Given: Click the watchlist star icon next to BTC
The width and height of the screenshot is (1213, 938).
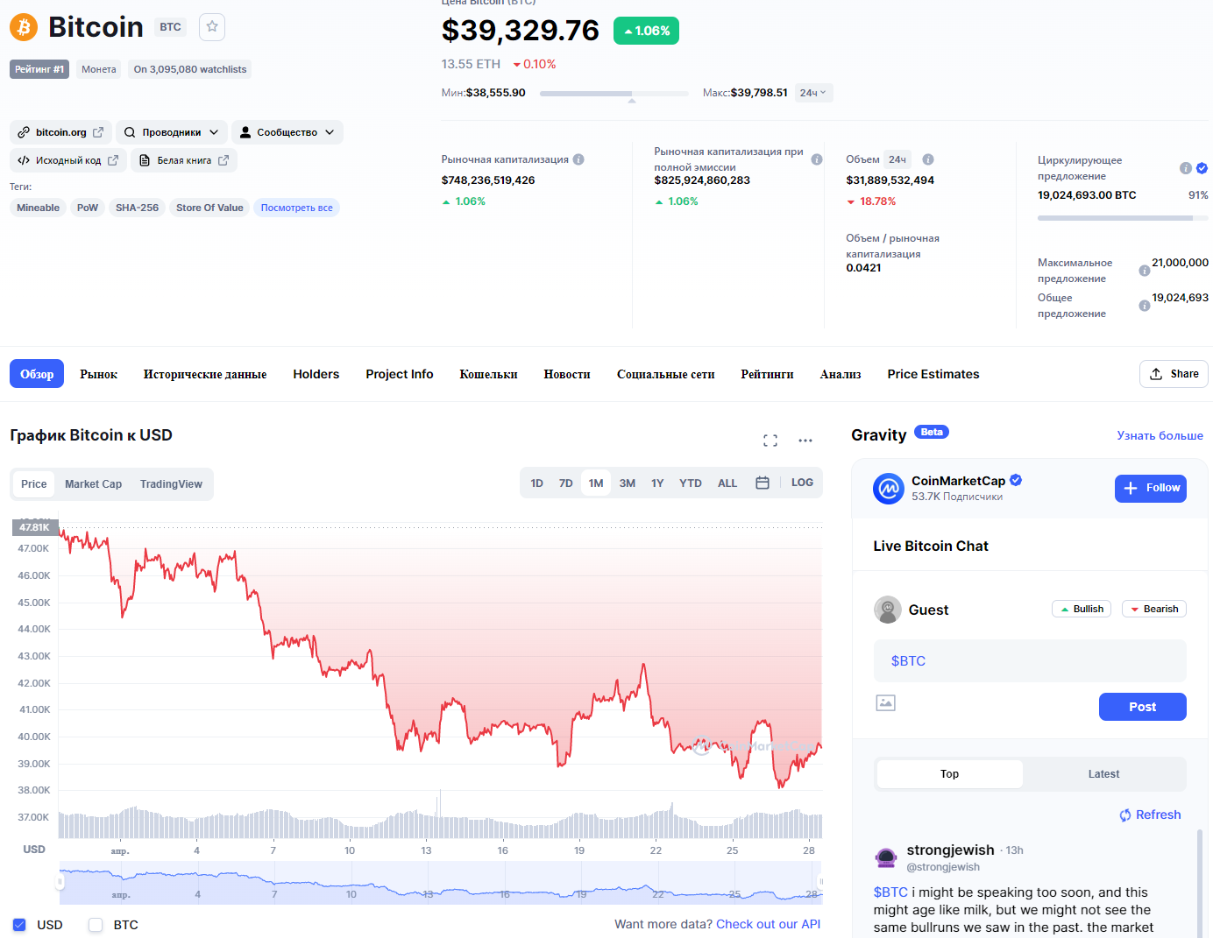Looking at the screenshot, I should 212,27.
